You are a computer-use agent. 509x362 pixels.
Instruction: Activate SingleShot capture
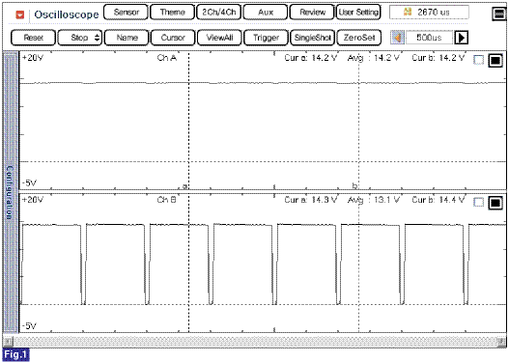tap(312, 38)
